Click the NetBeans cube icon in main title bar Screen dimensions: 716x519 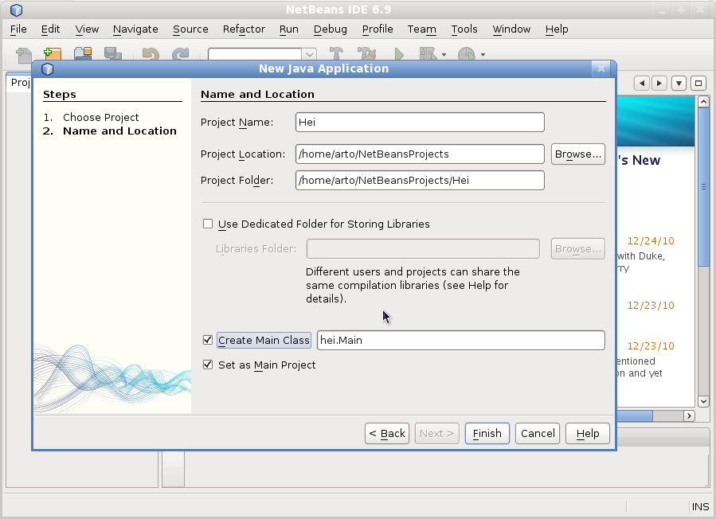point(17,10)
